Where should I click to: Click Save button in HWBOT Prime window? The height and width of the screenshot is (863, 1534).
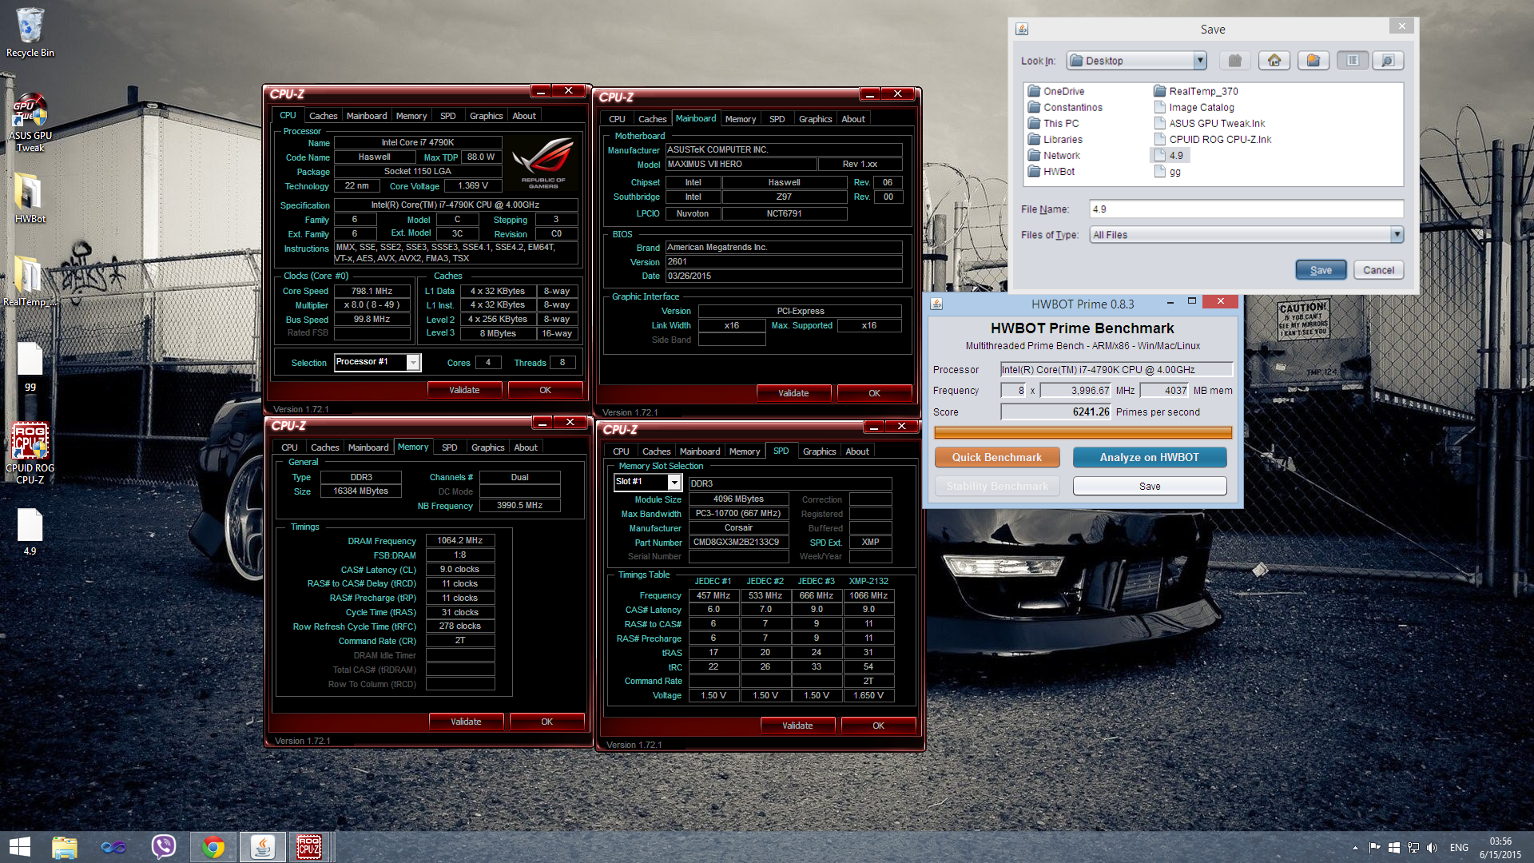[1149, 486]
